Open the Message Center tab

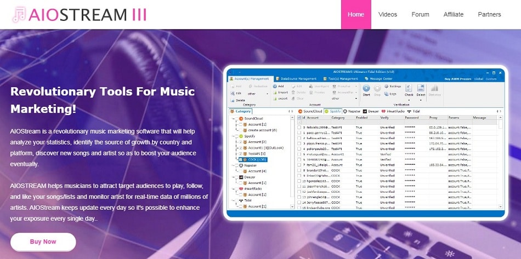click(379, 79)
